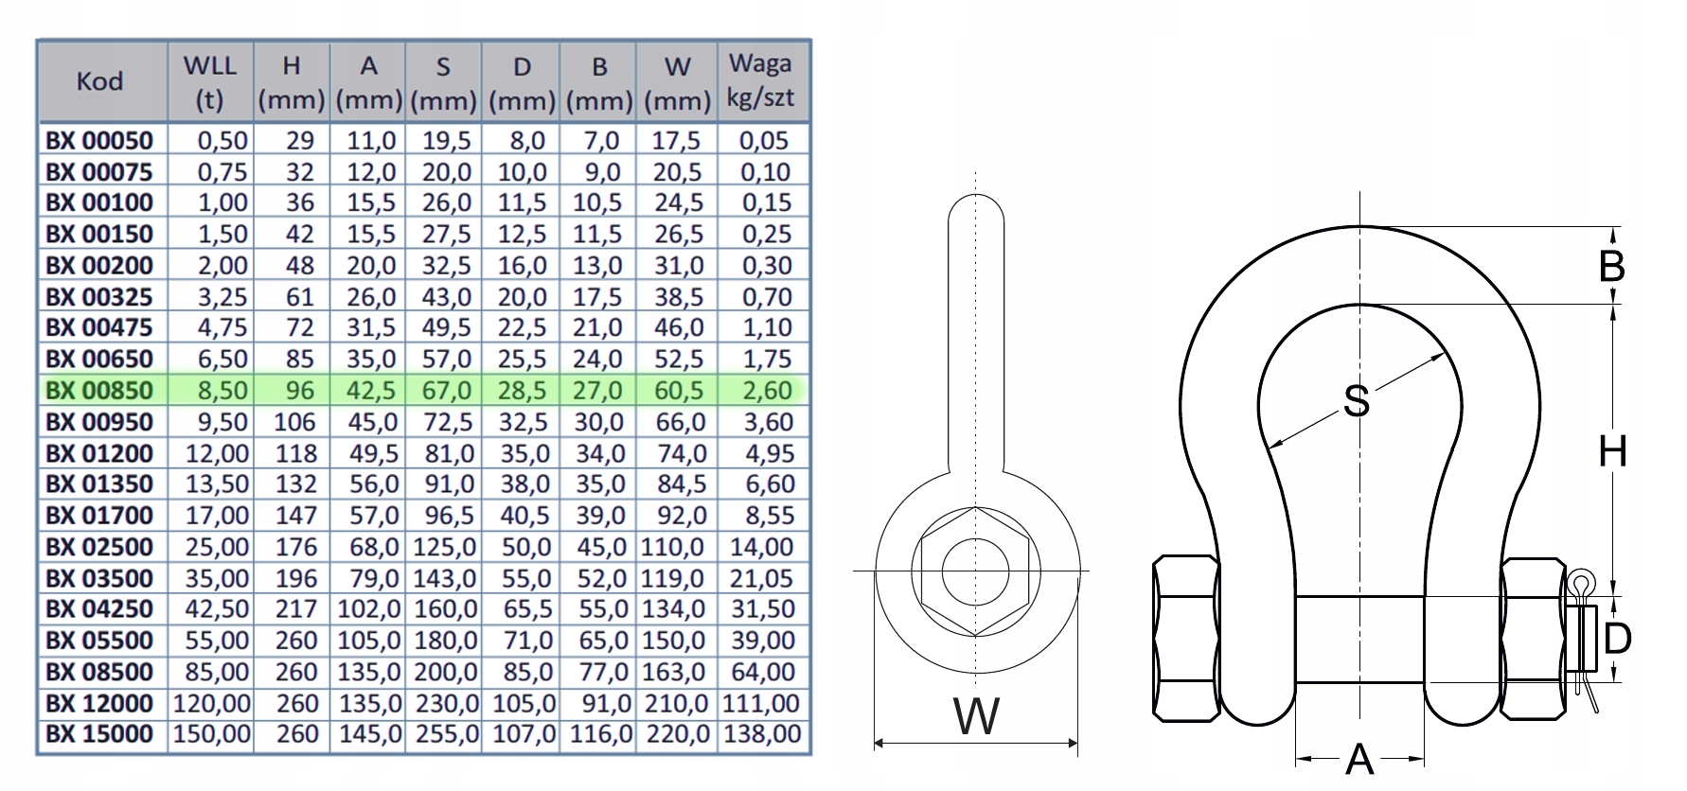Select the BX 00850 code in highlighted row
Viewport: 1687px width, 791px height.
click(x=99, y=391)
